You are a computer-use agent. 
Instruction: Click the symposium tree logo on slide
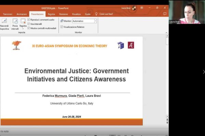click(x=16, y=44)
